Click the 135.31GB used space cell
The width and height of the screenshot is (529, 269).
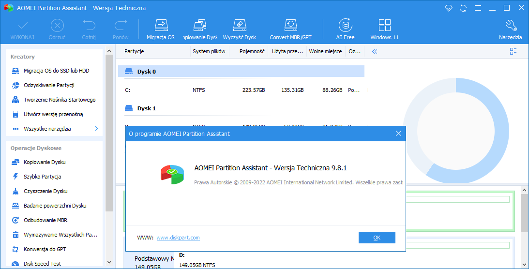point(292,90)
